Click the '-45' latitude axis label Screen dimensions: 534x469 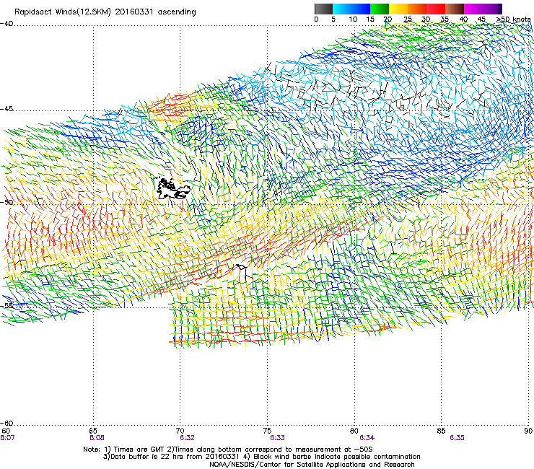click(6, 109)
